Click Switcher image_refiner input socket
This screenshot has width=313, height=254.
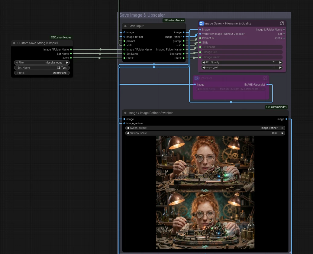pyautogui.click(x=124, y=123)
